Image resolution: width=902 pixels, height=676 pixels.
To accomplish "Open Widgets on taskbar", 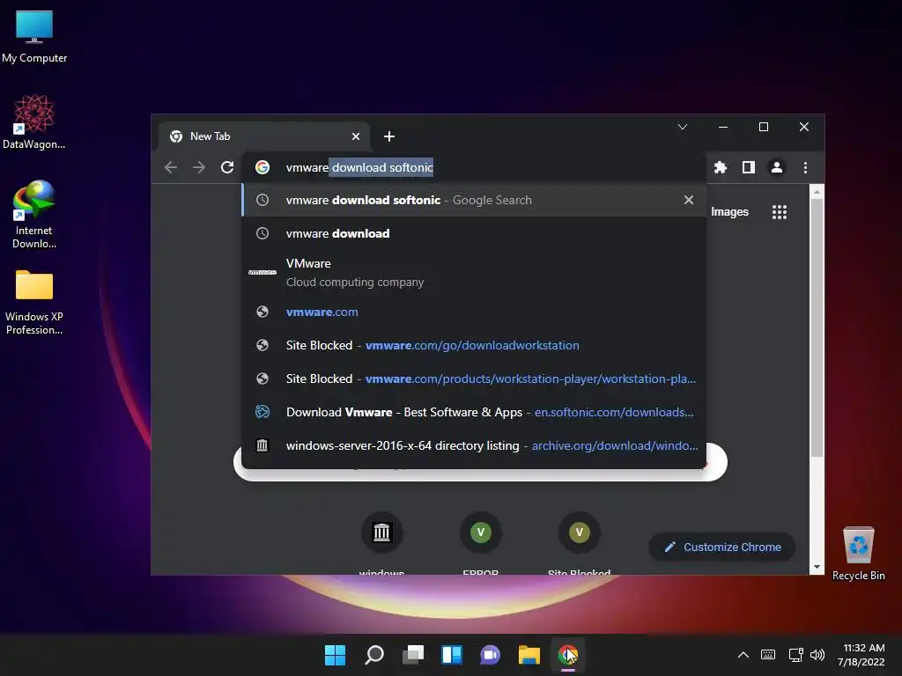I will (x=452, y=655).
